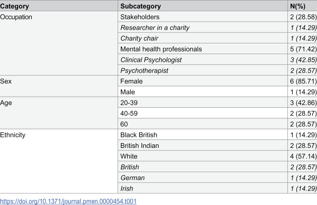
Task: Select the 20-39 age range cell
Action: (x=203, y=102)
